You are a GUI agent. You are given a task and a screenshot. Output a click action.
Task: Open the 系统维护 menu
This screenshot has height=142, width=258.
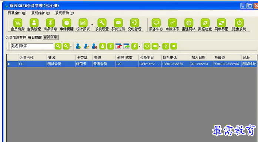pyautogui.click(x=41, y=13)
